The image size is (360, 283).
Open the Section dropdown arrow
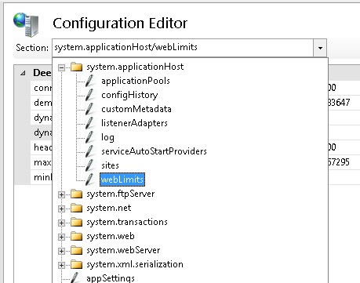pyautogui.click(x=320, y=48)
